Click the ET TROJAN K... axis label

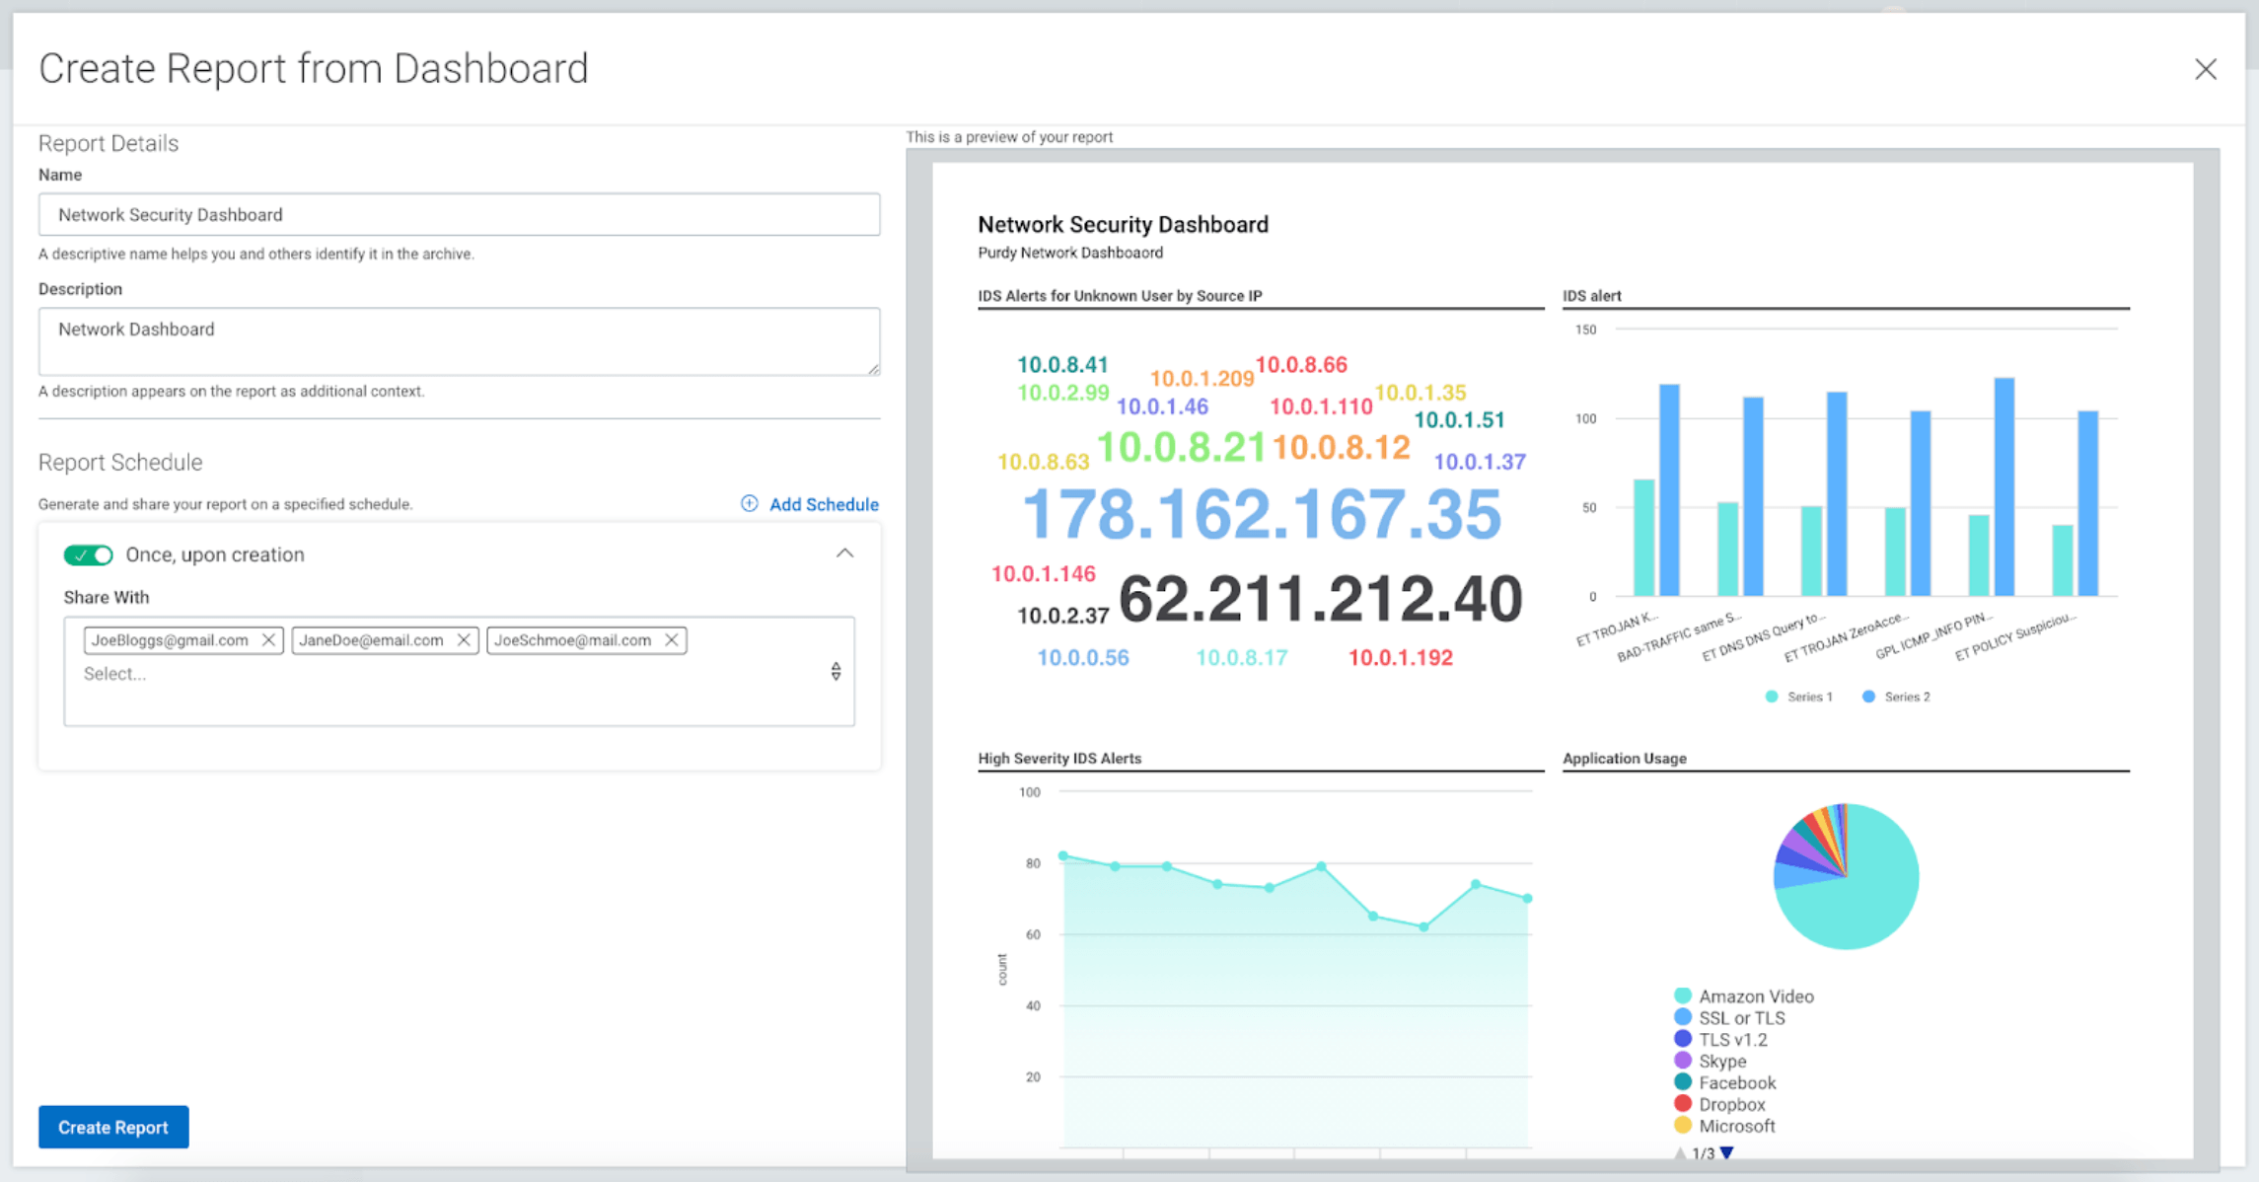1618,629
